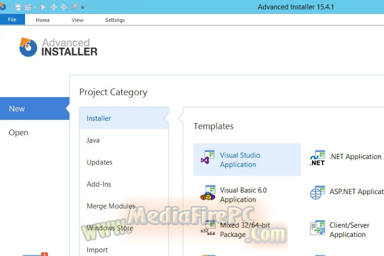Click the .NET Application template icon

coord(317,158)
